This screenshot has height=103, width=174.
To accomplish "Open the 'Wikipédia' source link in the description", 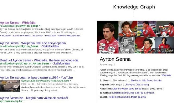I will click(166, 75).
